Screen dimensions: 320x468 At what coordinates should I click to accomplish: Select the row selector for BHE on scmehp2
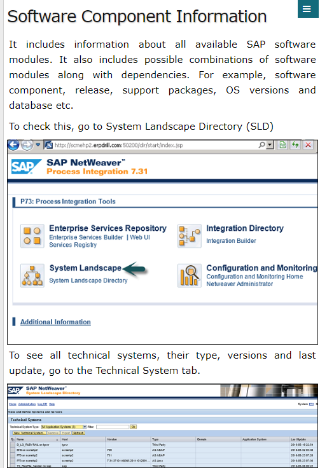click(13, 450)
